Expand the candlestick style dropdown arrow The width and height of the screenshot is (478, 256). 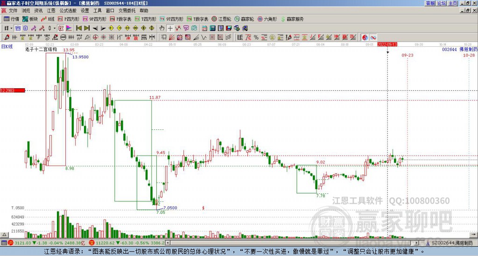(55, 28)
